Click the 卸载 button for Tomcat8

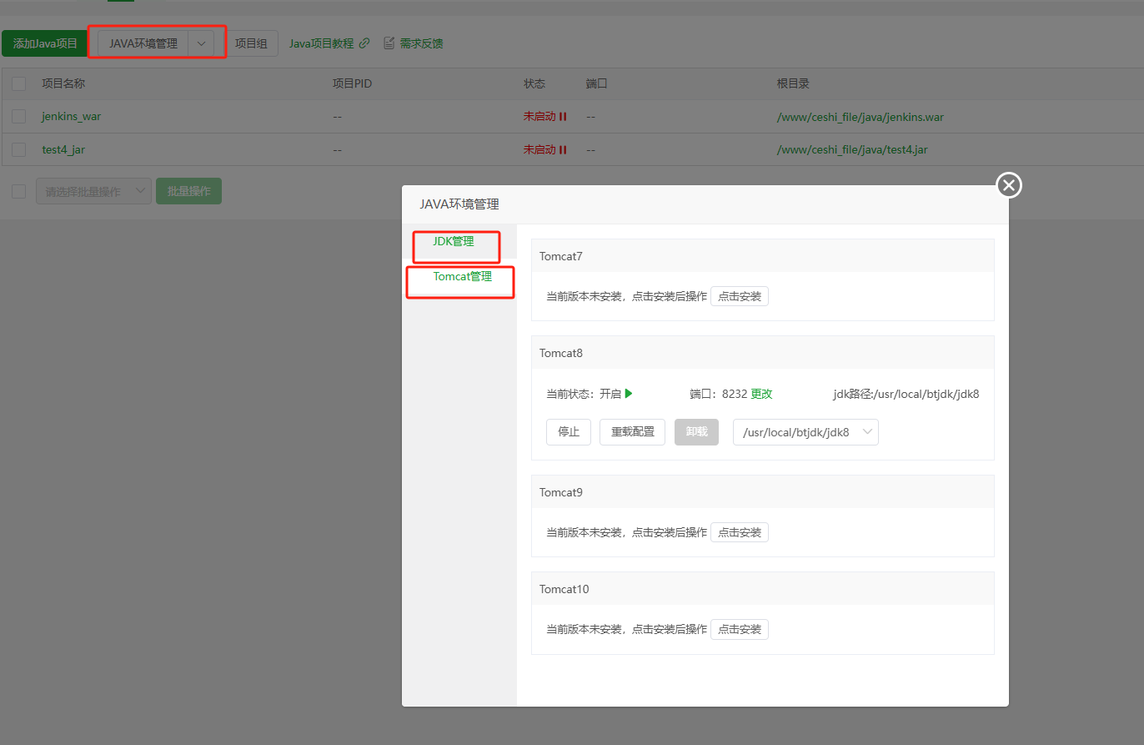point(696,432)
